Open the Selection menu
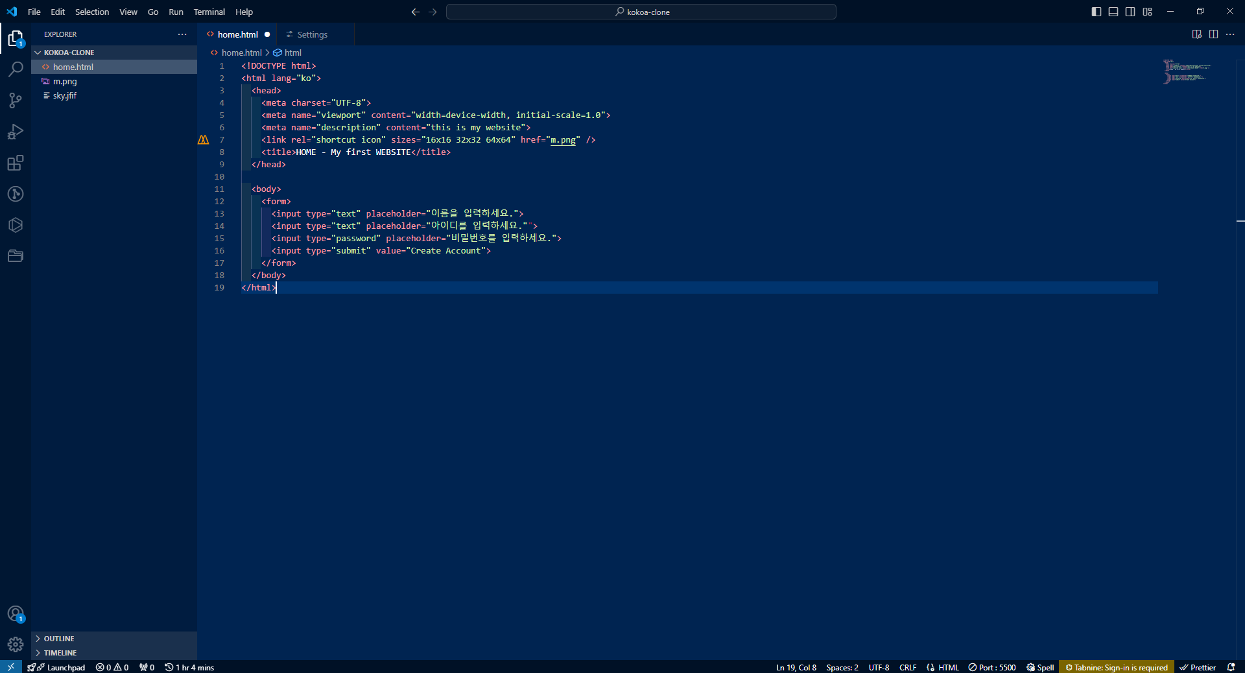This screenshot has height=673, width=1245. point(92,12)
